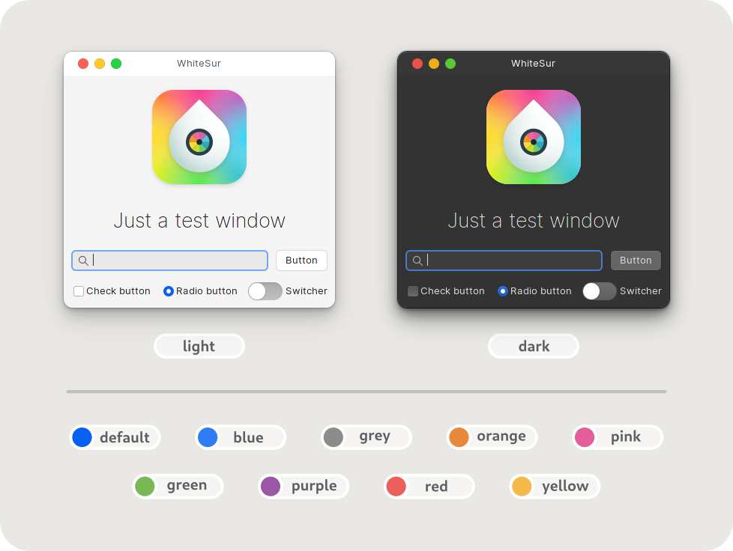Screen dimensions: 733x551
Task: Maximize the dark WhiteSur window
Action: (450, 64)
